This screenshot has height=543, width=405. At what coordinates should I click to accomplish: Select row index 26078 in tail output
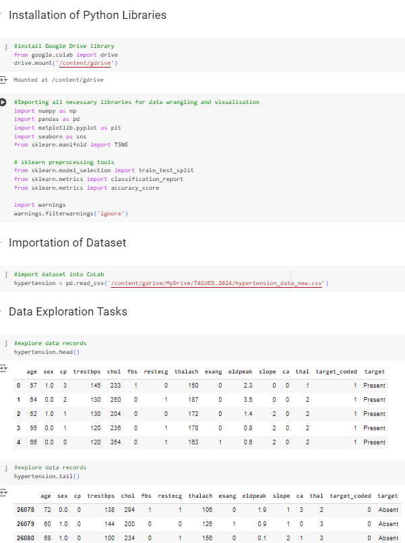coord(25,510)
